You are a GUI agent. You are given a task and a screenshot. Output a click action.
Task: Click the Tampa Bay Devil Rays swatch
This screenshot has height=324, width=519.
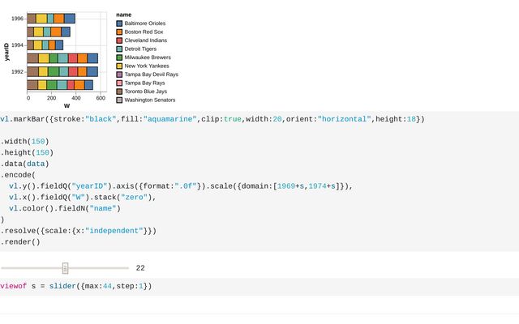click(x=119, y=75)
